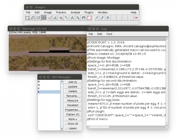Screen dimensions: 178x139
Task: Click the Montage image canvas
Action: click(x=48, y=53)
